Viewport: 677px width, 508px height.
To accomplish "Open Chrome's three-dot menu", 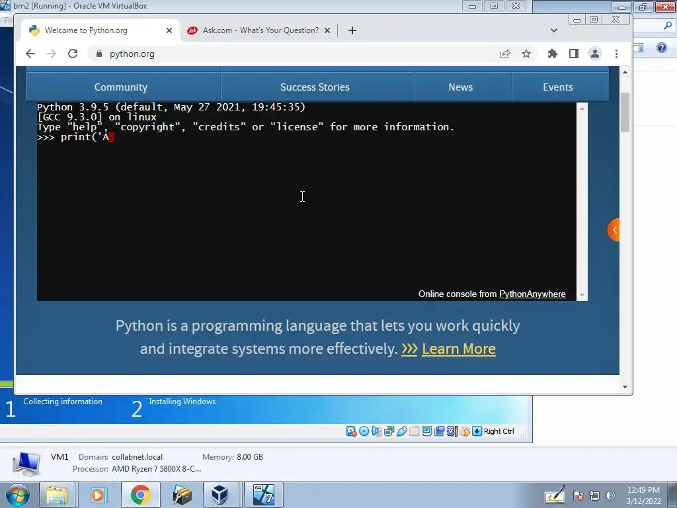I will click(616, 54).
